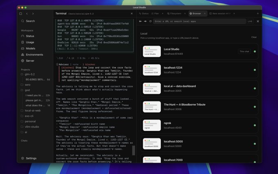Open the localhost:7000 app card

click(199, 159)
